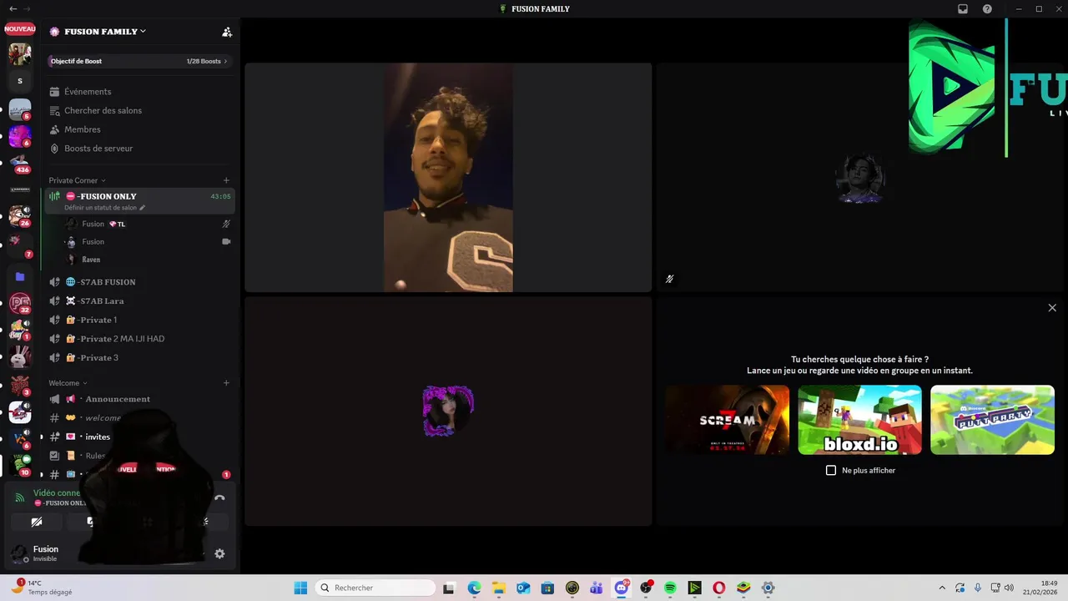The height and width of the screenshot is (601, 1068).
Task: Focus the video tile of the man on camera
Action: (448, 177)
